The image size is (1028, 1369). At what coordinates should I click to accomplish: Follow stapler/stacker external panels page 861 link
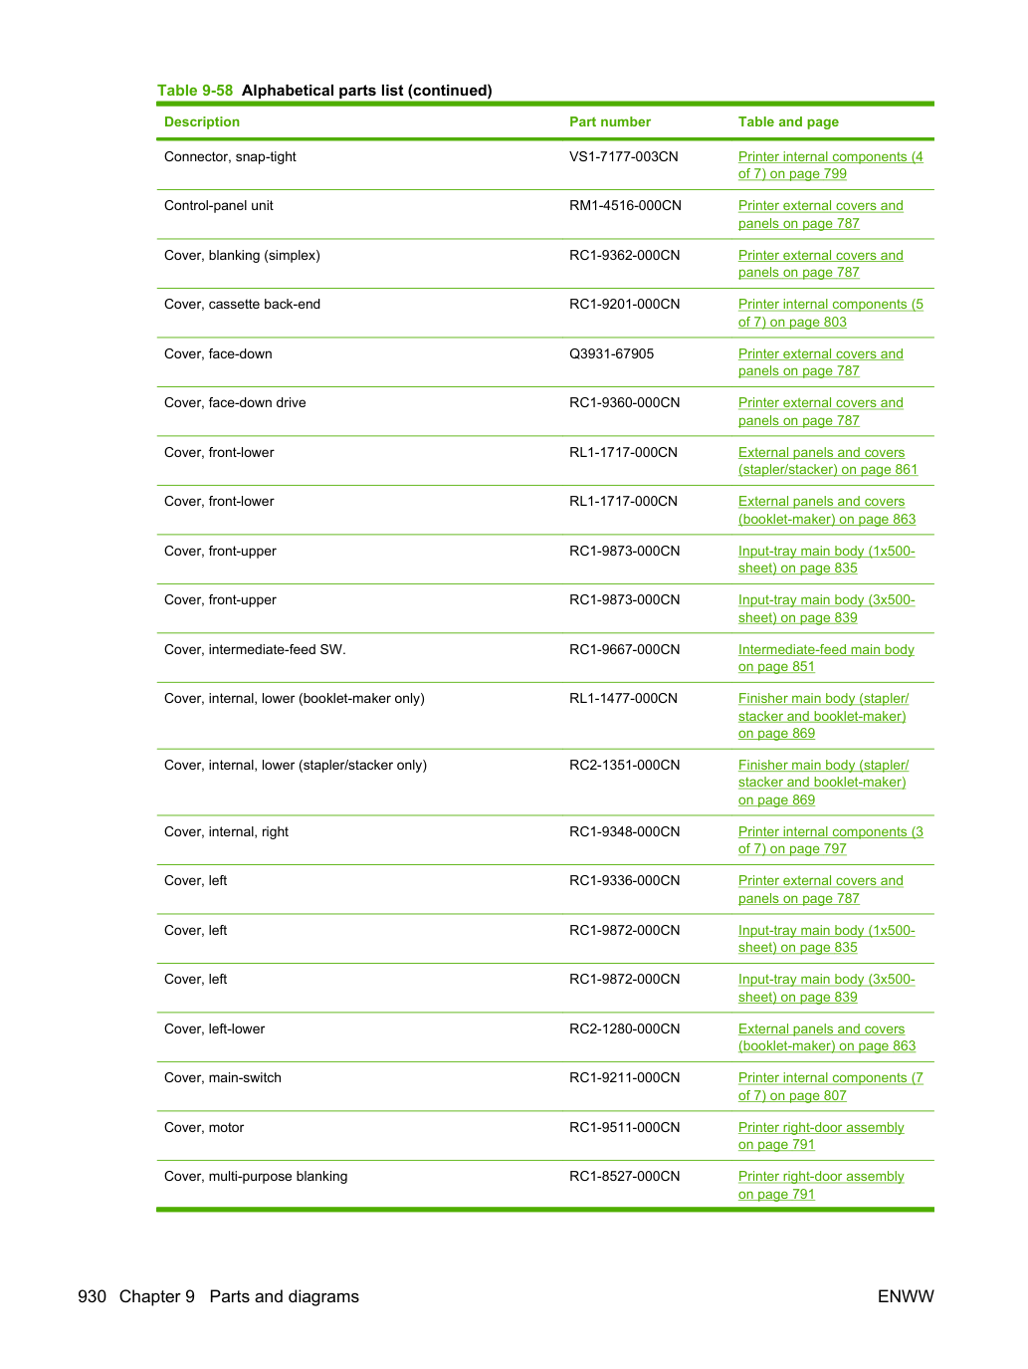click(x=827, y=461)
